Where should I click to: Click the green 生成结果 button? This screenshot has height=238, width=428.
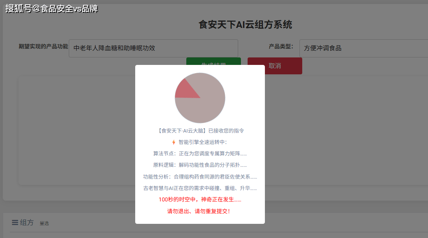click(x=213, y=61)
